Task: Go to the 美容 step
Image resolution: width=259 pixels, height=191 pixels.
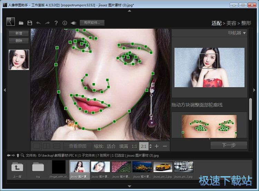Action: click(231, 23)
